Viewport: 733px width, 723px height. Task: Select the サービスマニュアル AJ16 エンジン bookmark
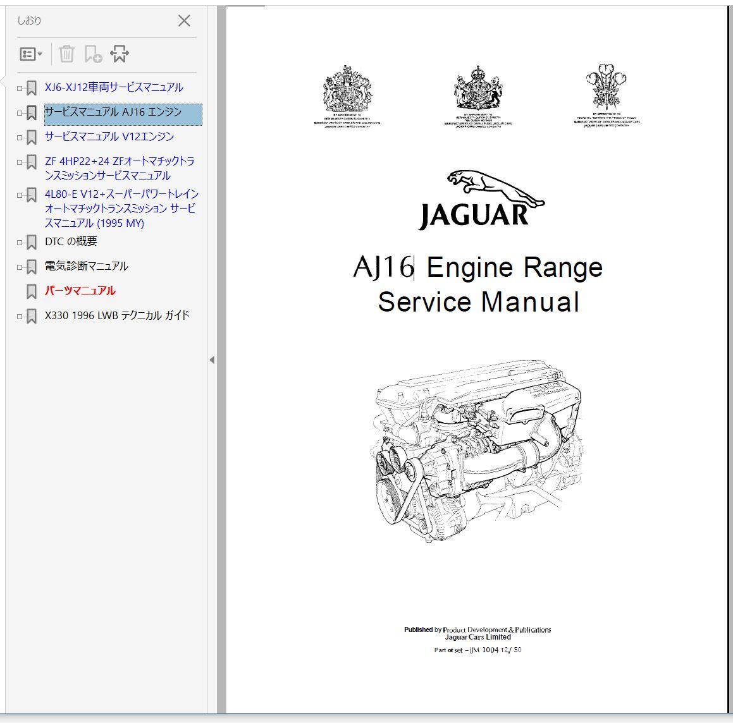click(113, 112)
